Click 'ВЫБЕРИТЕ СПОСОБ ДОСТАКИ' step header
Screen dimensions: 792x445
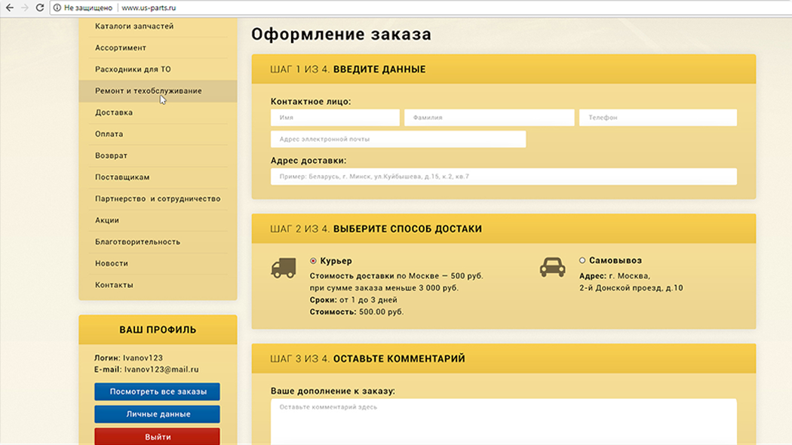(x=407, y=229)
